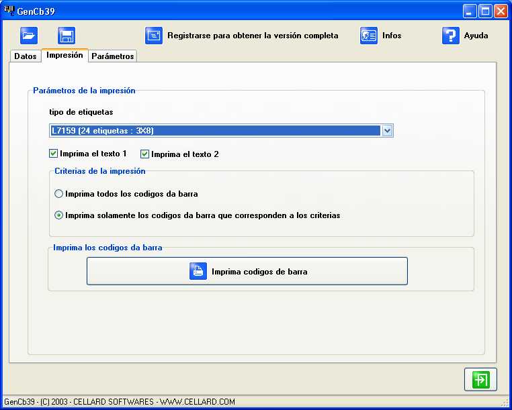The height and width of the screenshot is (410, 512).
Task: Click Registrarse para obtener la versión completa
Action: pos(253,36)
